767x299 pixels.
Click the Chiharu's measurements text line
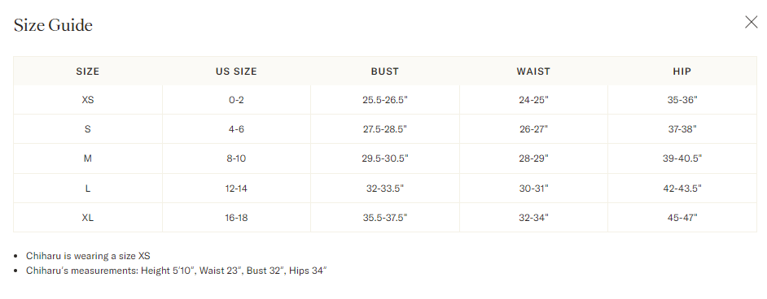(x=176, y=271)
